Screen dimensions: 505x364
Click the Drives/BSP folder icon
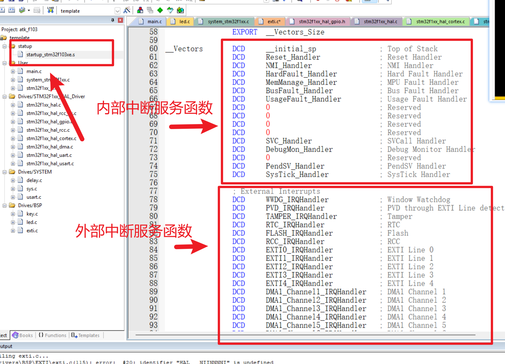pyautogui.click(x=12, y=205)
